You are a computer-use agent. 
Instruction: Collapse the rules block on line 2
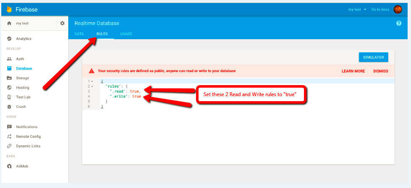(x=92, y=86)
